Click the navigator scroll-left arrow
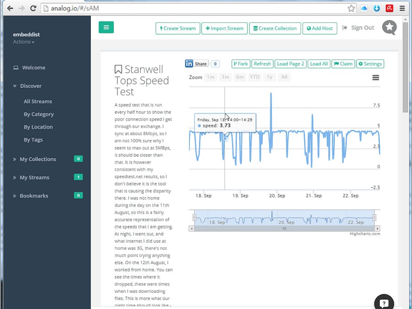Image resolution: width=412 pixels, height=309 pixels. [191, 228]
